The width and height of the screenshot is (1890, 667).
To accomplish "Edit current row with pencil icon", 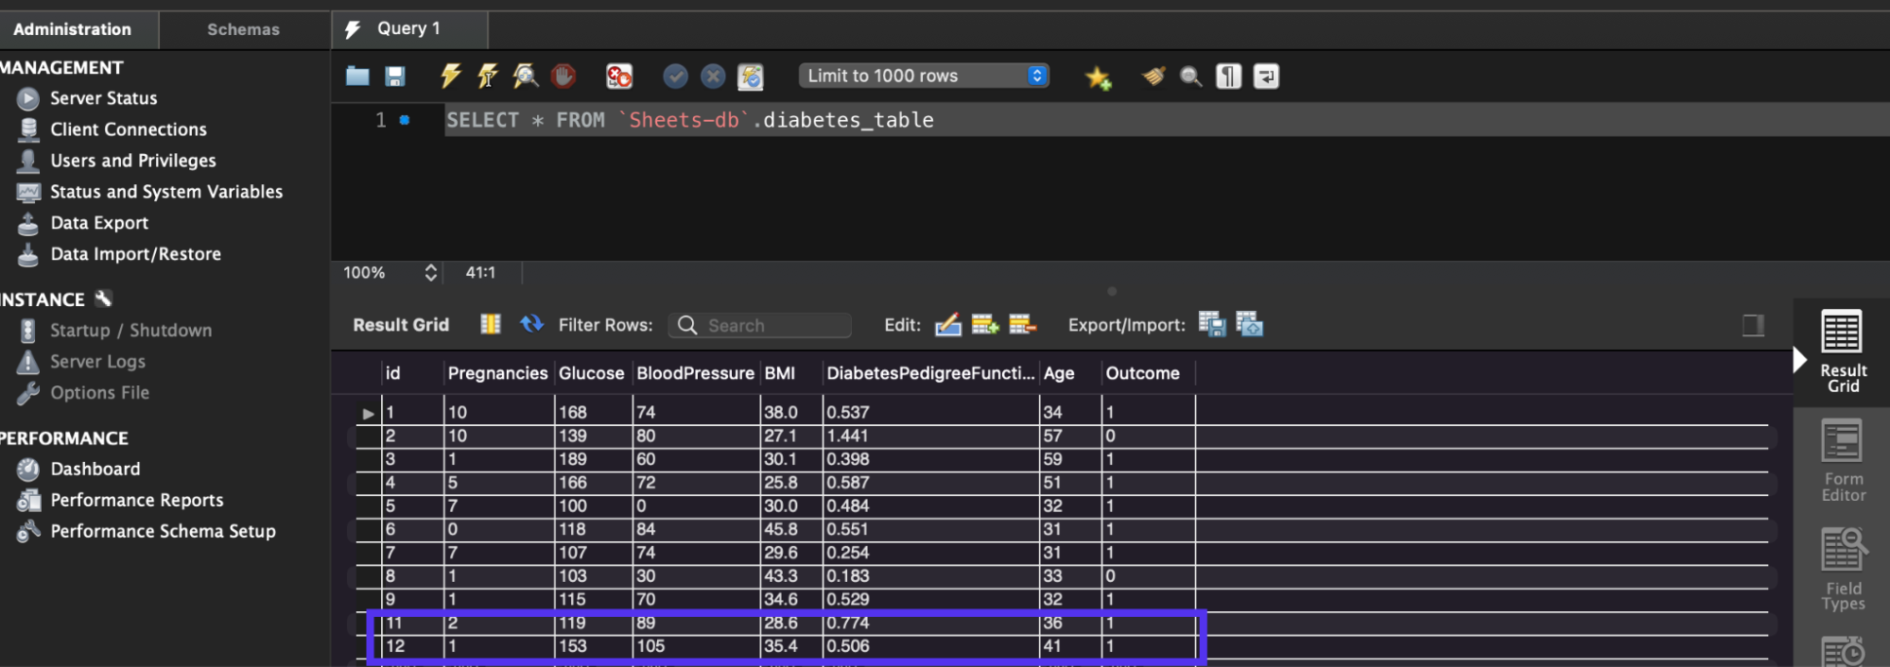I will (947, 325).
